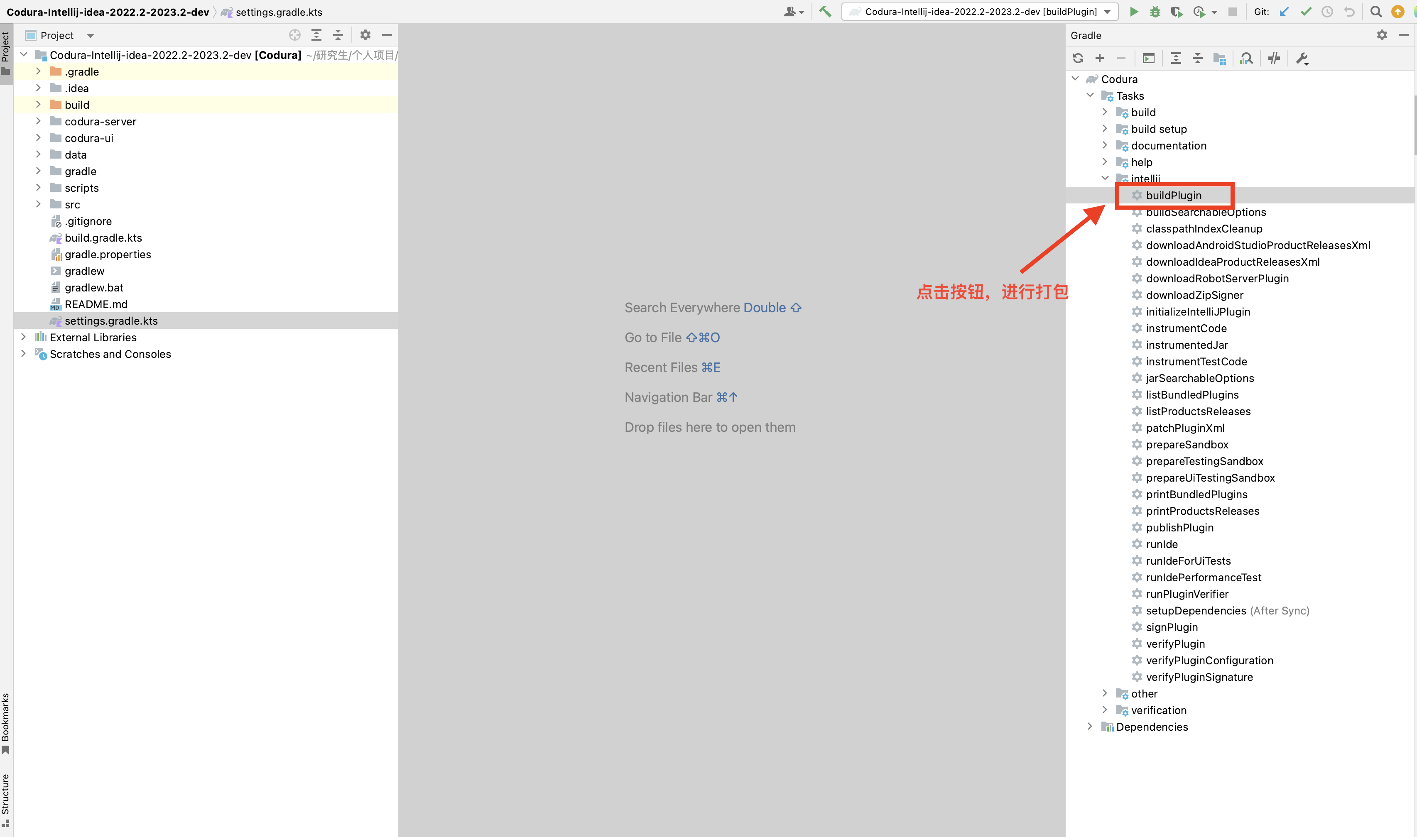Expand the src folder
The height and width of the screenshot is (837, 1417).
tap(38, 204)
